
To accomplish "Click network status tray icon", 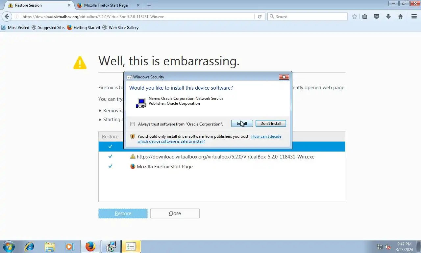I will click(380, 247).
